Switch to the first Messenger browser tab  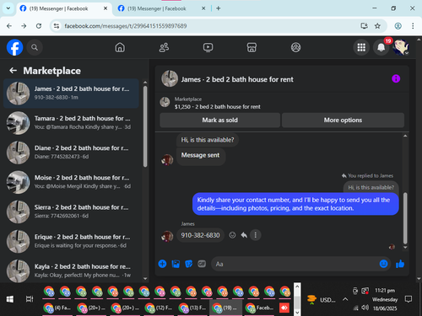63,8
